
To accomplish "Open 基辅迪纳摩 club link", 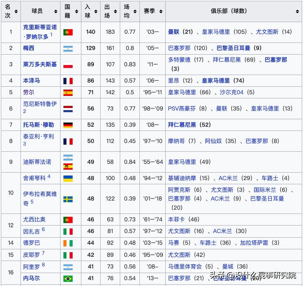I will click(x=182, y=178).
